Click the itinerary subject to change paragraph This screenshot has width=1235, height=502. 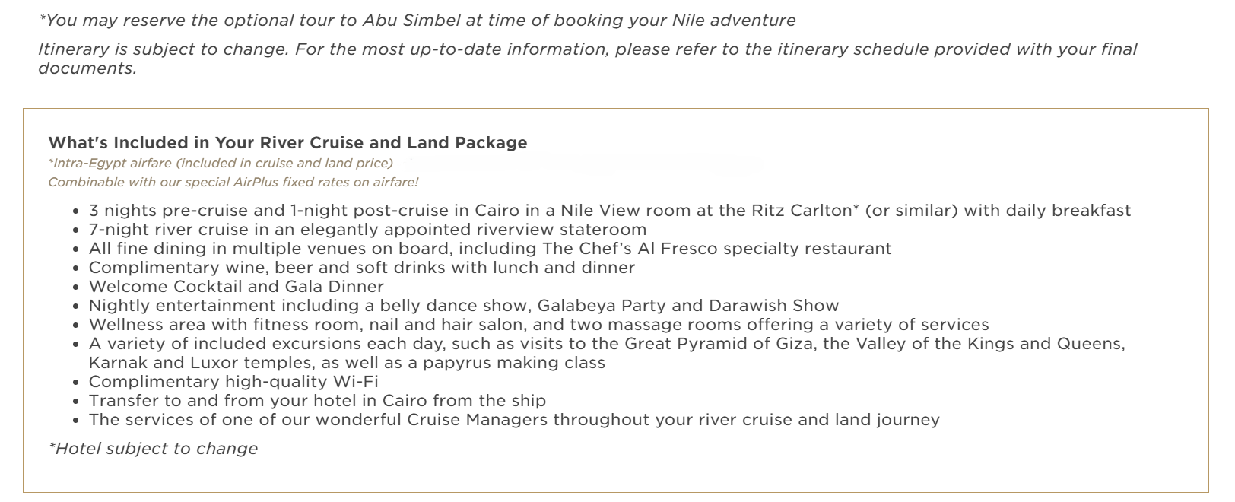click(x=587, y=49)
